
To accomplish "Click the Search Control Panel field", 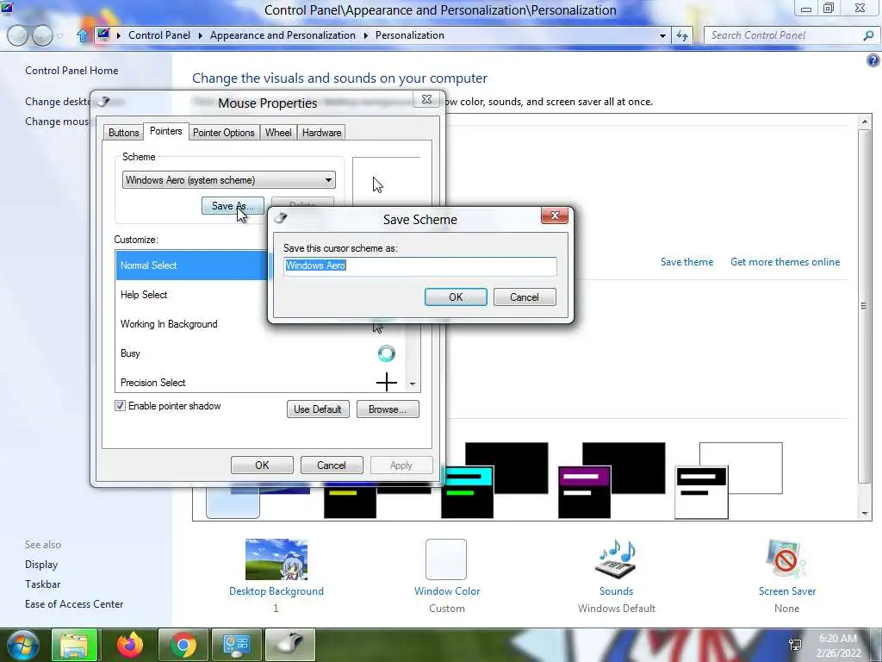I will pos(785,35).
